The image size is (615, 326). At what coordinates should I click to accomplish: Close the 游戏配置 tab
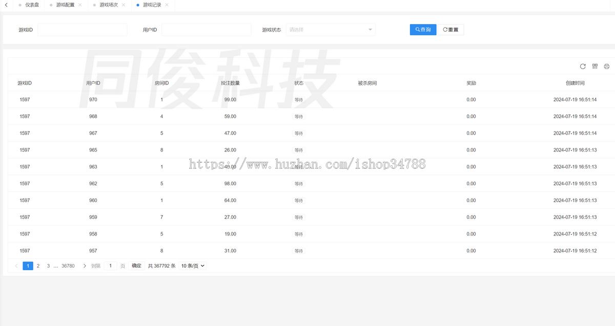tap(80, 5)
